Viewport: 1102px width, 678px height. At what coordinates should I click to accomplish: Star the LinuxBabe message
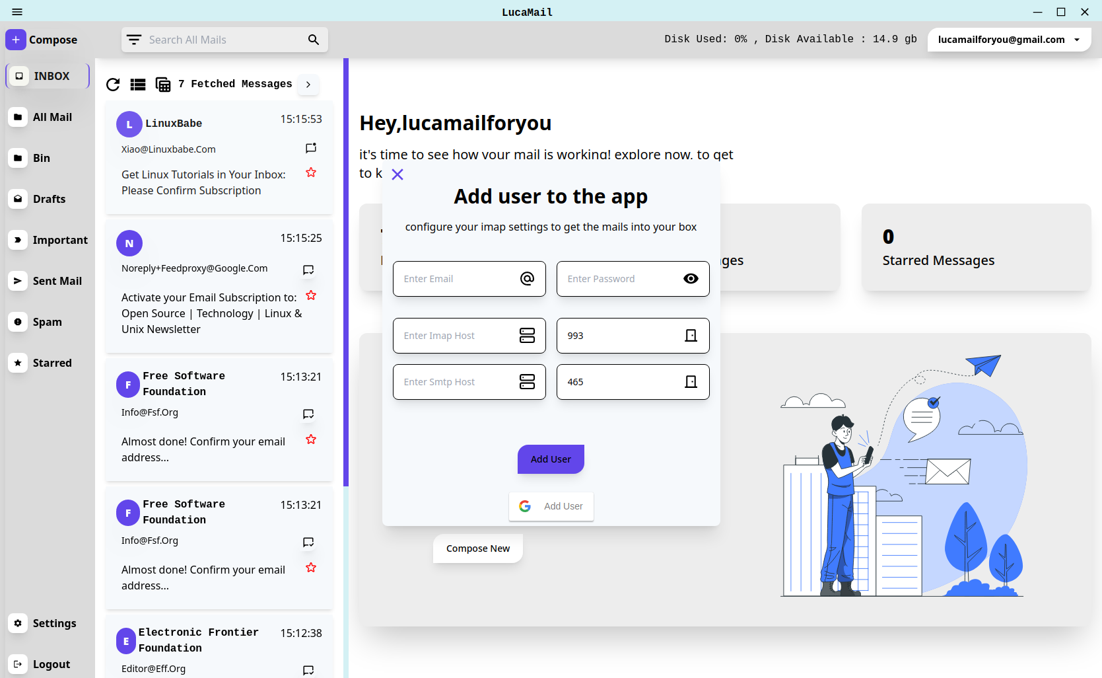pyautogui.click(x=311, y=172)
